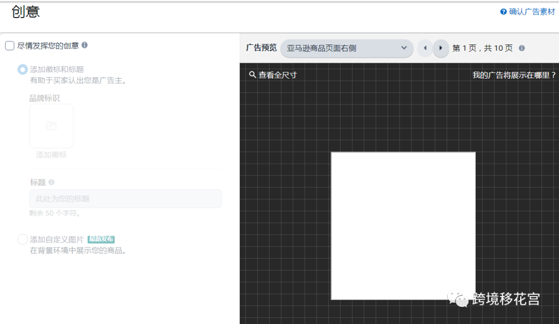Select the 添加自定义图片 radio option
This screenshot has height=324, width=559.
22,239
